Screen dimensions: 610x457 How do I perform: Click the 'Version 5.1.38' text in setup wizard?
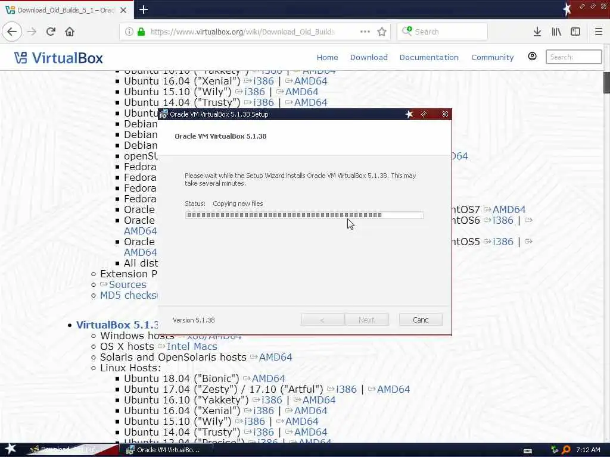tap(194, 320)
